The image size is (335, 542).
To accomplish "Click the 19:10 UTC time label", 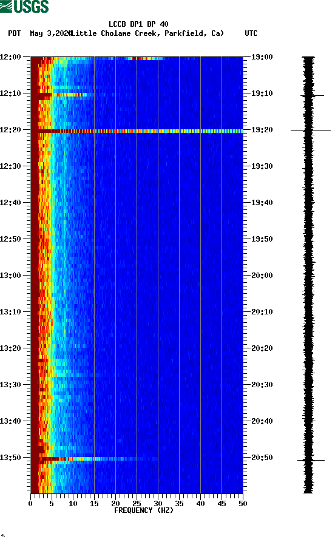I will click(262, 93).
